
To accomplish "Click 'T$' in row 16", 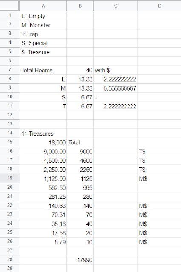I will pyautogui.click(x=159, y=151).
